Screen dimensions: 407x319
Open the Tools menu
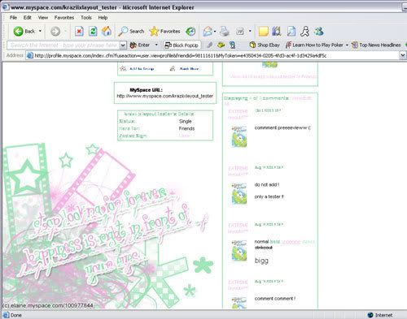(x=86, y=18)
